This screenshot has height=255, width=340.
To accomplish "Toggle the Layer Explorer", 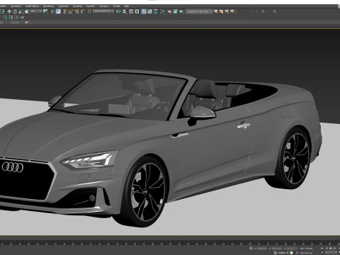I will [x=137, y=11].
